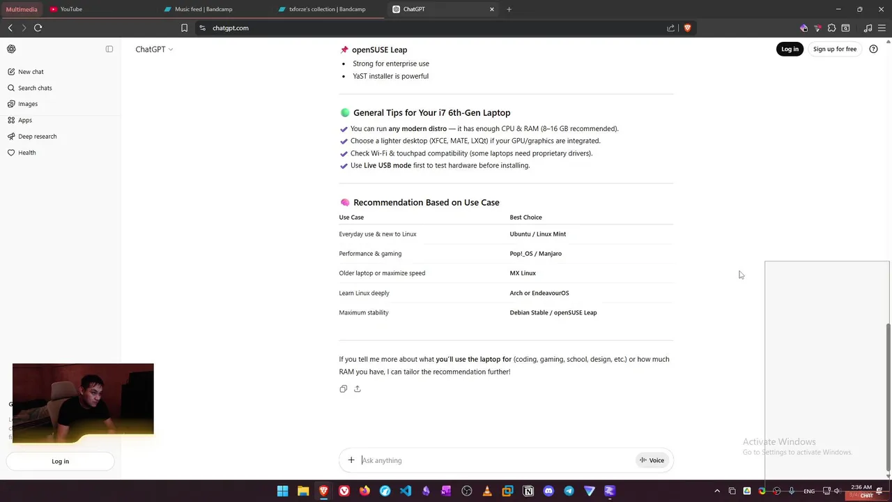Share the response using the share icon

click(357, 389)
